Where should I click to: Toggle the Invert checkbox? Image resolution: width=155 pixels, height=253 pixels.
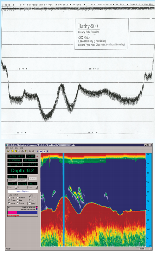(x=9, y=203)
